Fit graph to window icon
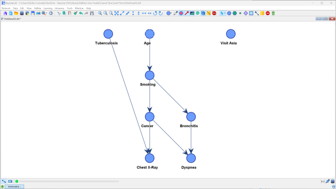The width and height of the screenshot is (336, 189). [x=117, y=13]
